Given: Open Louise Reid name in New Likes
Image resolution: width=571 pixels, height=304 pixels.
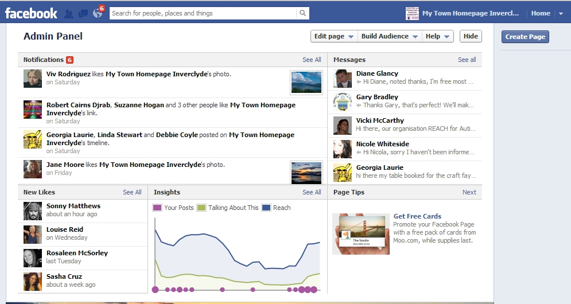Looking at the screenshot, I should coord(65,229).
